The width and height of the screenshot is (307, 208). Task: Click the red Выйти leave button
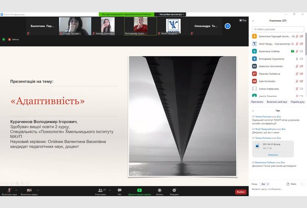pos(241,192)
